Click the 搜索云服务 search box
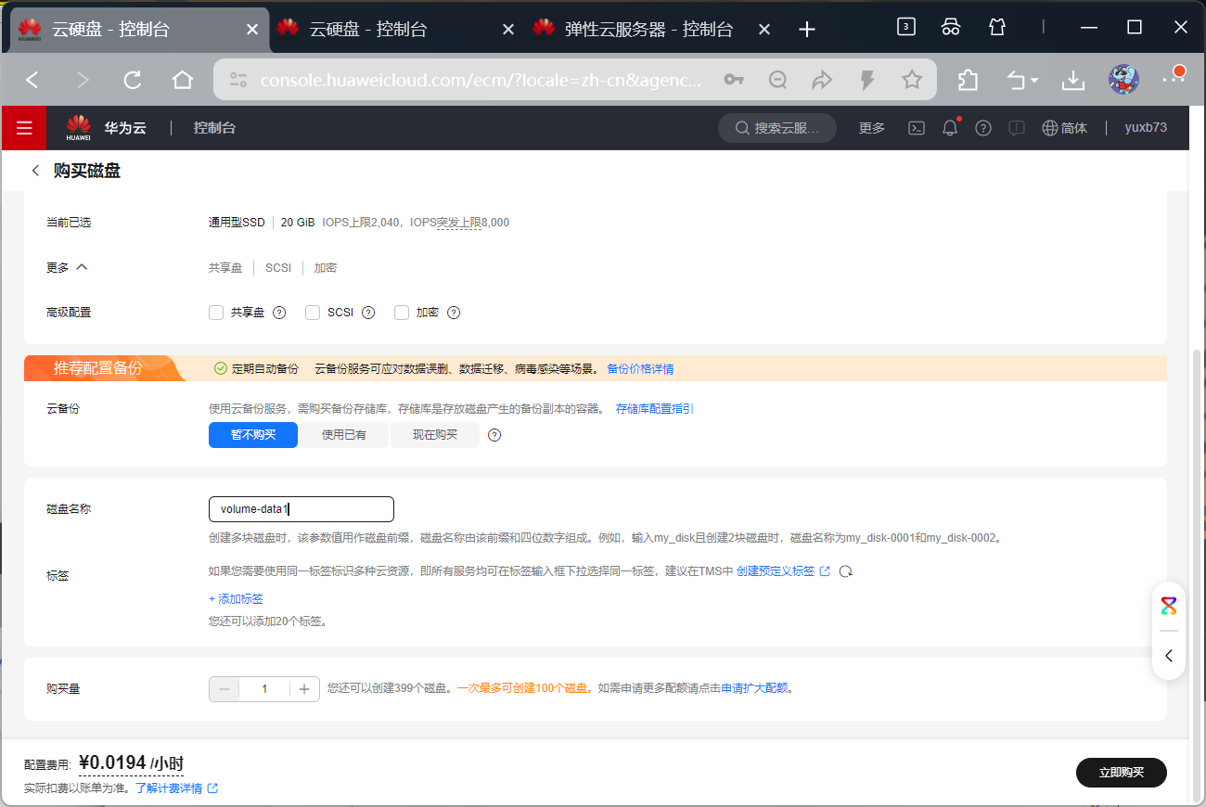Viewport: 1206px width, 807px height. click(777, 128)
